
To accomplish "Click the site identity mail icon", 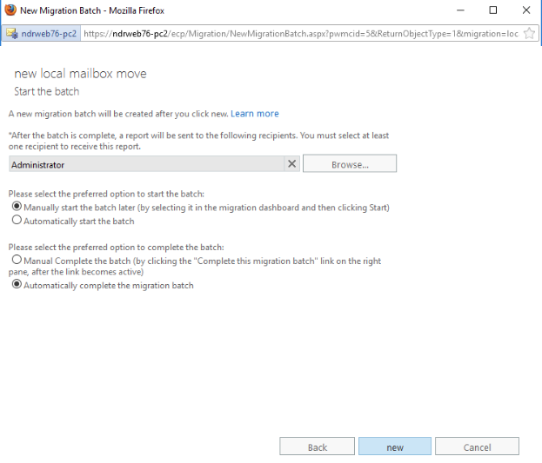I will pyautogui.click(x=12, y=34).
